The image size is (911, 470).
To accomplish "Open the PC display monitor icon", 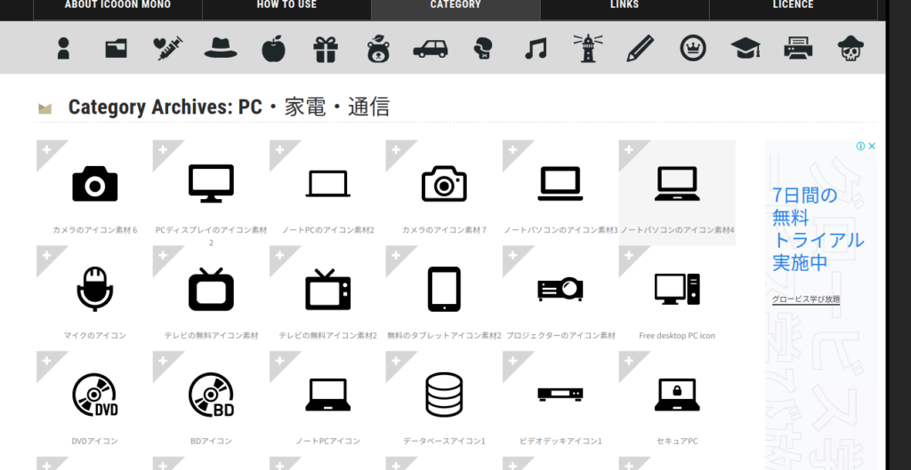I will coord(212,183).
